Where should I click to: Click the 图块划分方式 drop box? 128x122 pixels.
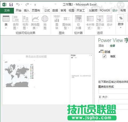pos(113,91)
